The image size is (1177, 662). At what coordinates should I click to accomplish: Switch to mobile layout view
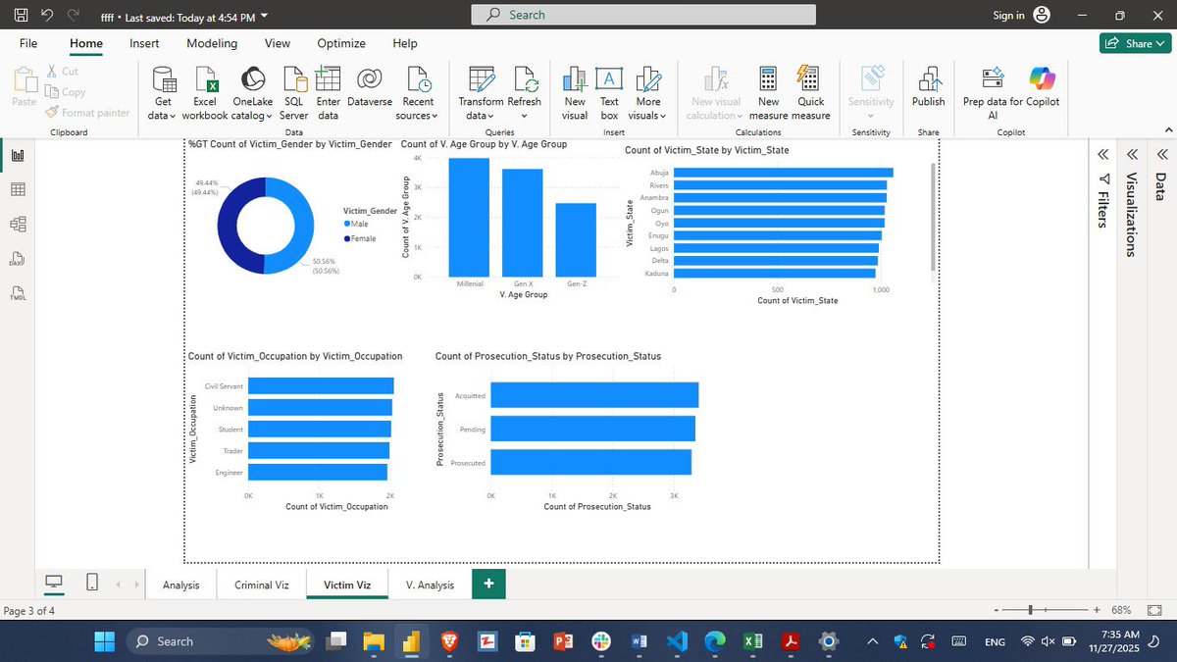click(91, 582)
